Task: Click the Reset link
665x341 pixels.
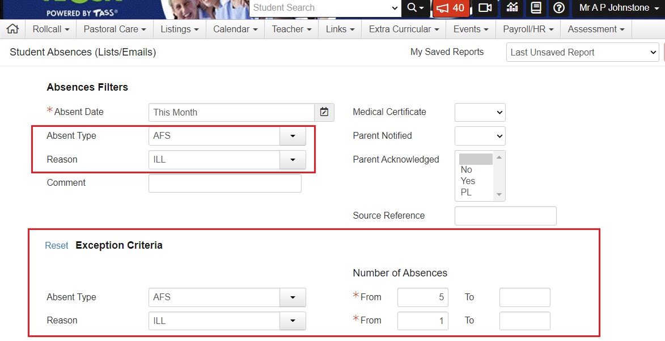Action: [57, 245]
